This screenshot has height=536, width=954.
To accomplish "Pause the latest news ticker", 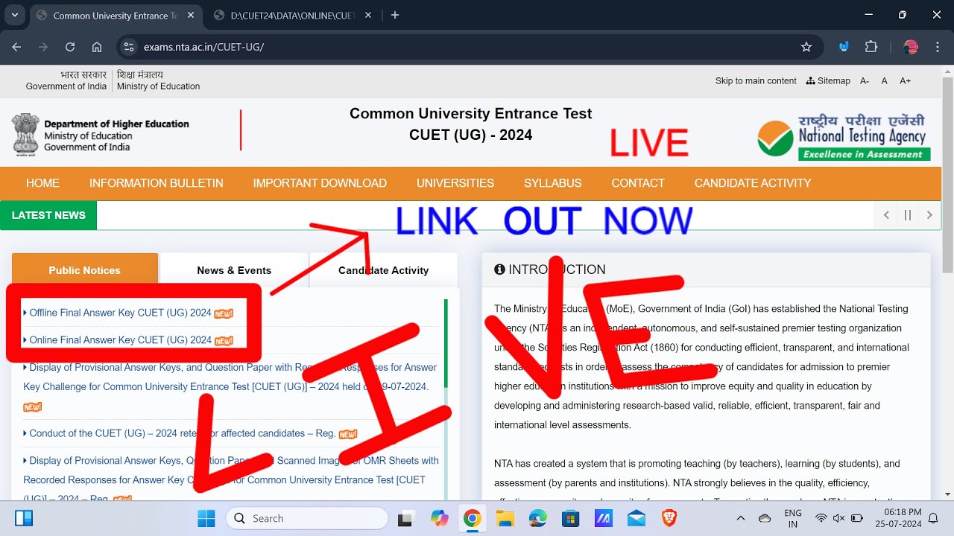I will pyautogui.click(x=908, y=215).
